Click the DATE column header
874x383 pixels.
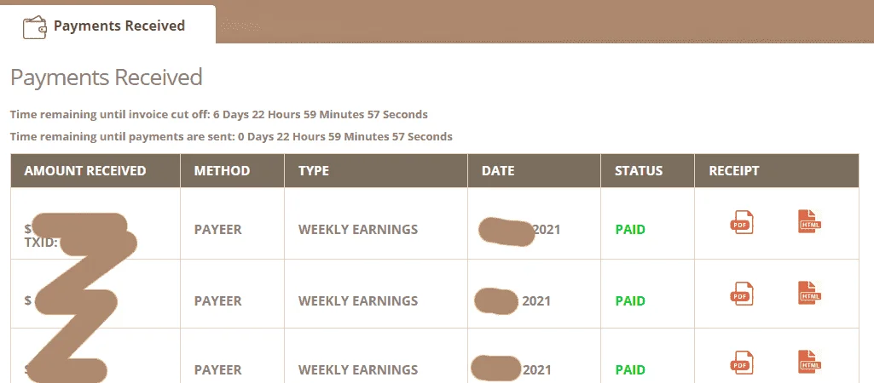[498, 171]
